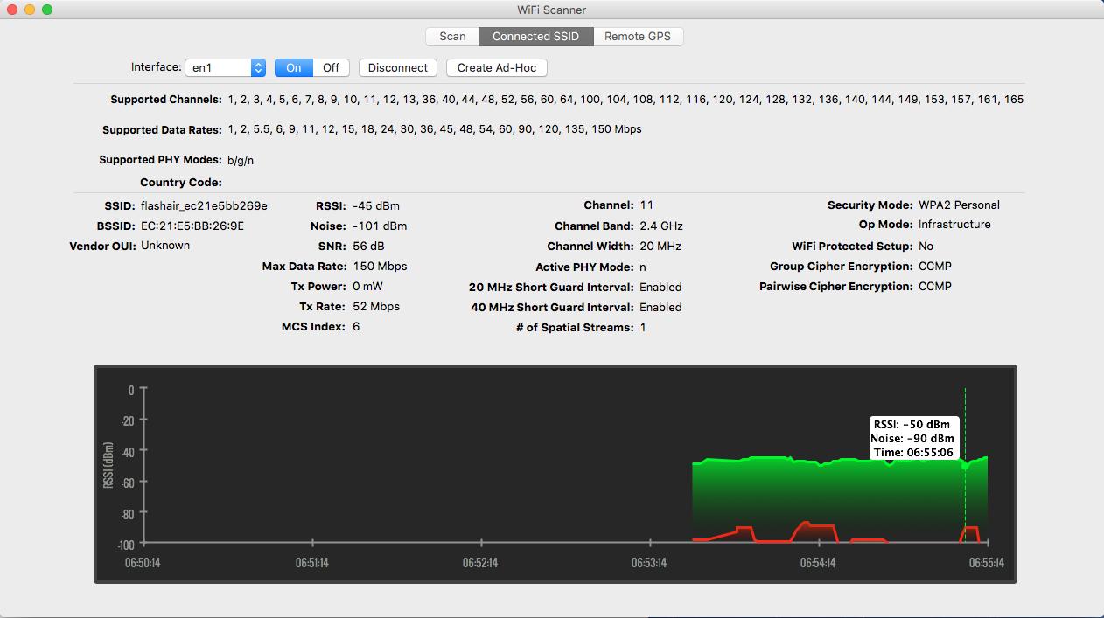Click the green RSSI marker dot on graph
The image size is (1104, 618).
965,466
